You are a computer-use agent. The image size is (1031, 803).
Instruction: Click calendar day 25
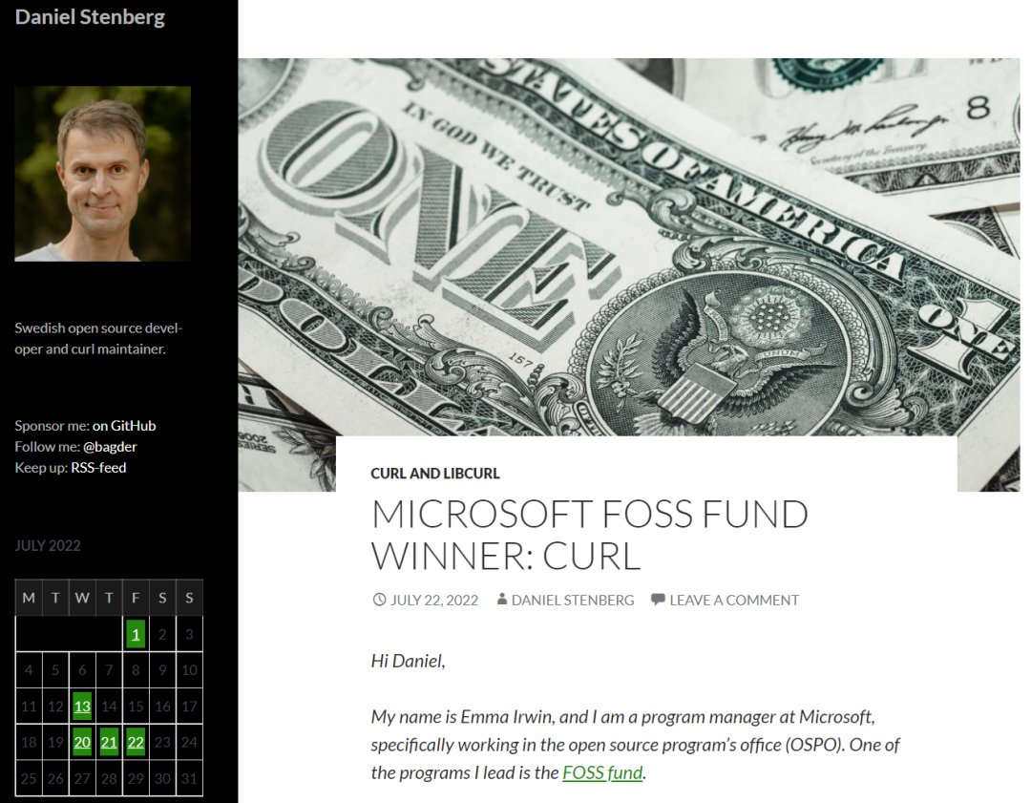(x=29, y=779)
